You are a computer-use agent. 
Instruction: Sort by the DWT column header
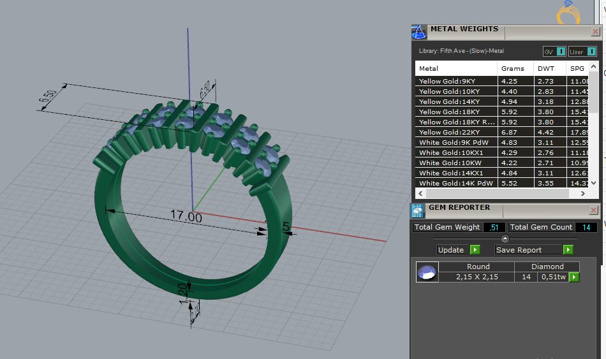point(550,68)
